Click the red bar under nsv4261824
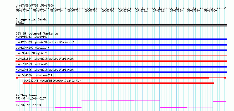This screenshot has height=111, width=234. pos(121,61)
